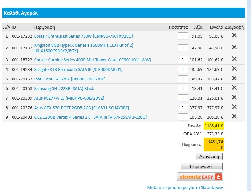251x191 pixels.
Task: Click the highlighted subtotal 1188,41 €
Action: [214, 126]
